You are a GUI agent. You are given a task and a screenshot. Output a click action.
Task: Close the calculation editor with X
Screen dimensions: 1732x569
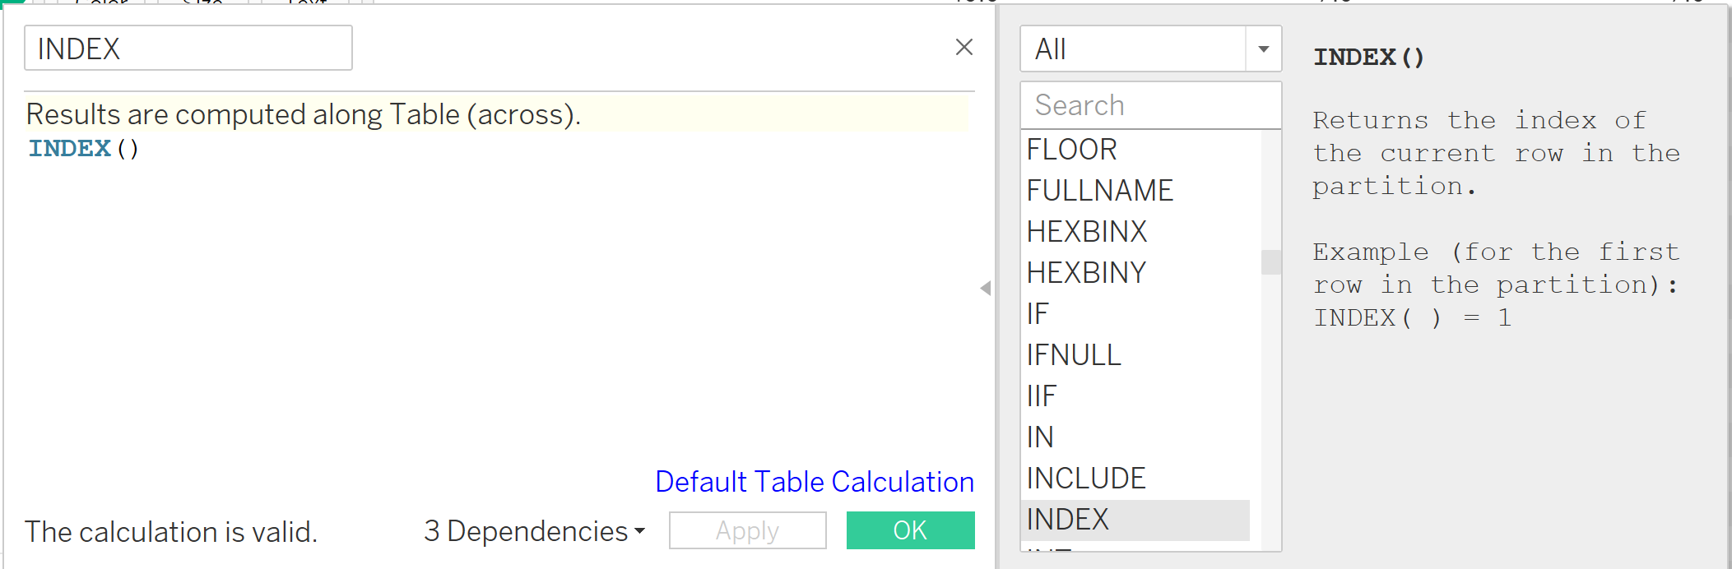(x=964, y=48)
